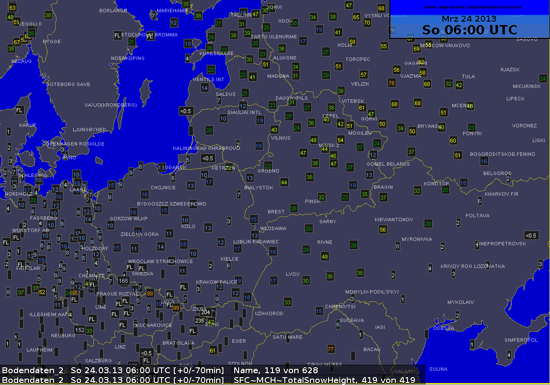Click the SIMFEROPOL station label
This screenshot has width=550, height=385.
point(522,340)
